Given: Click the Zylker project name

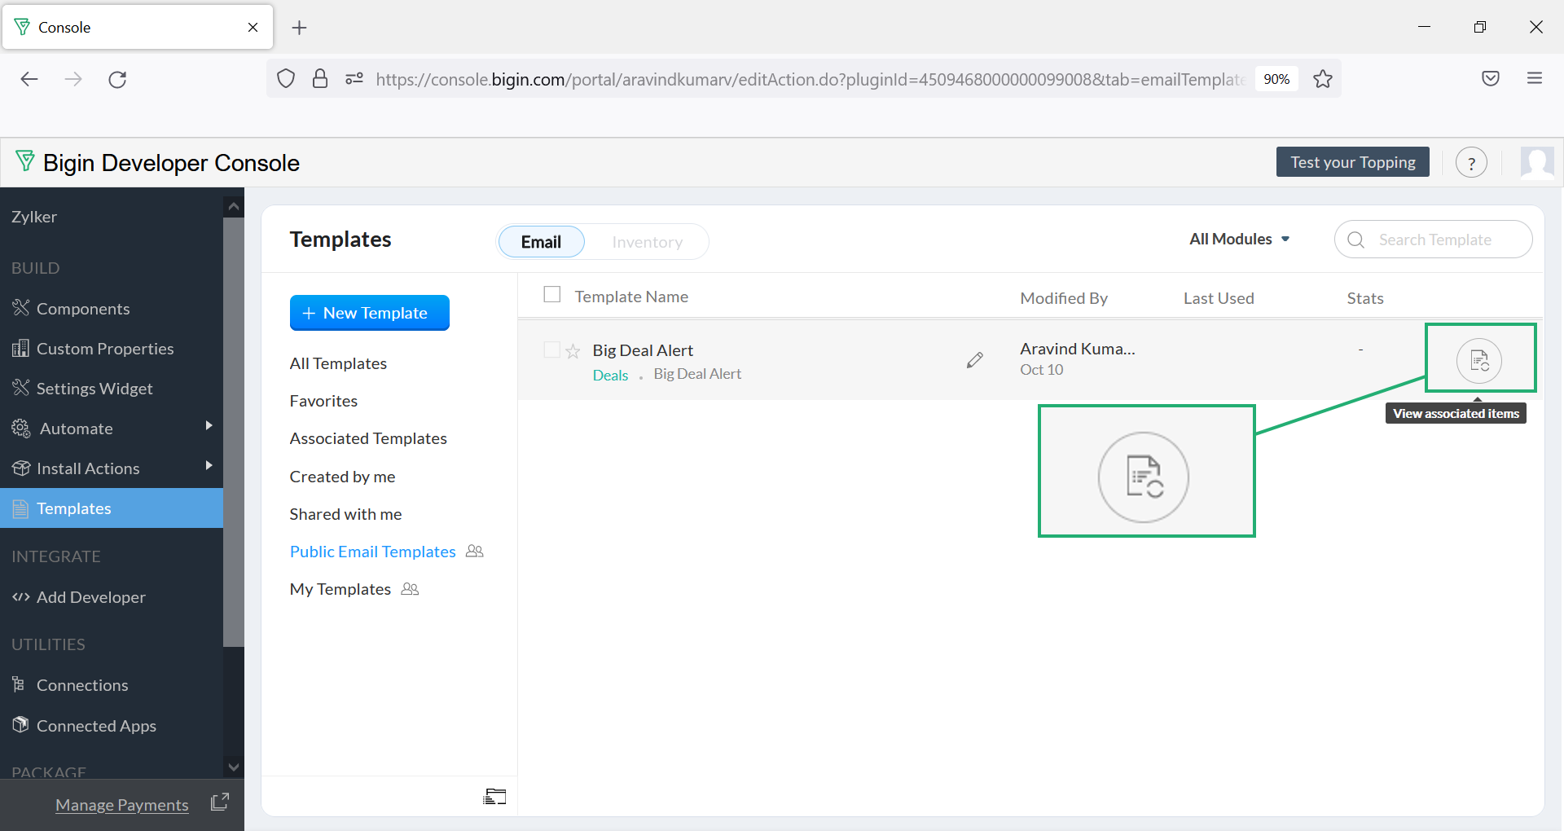Looking at the screenshot, I should [34, 217].
